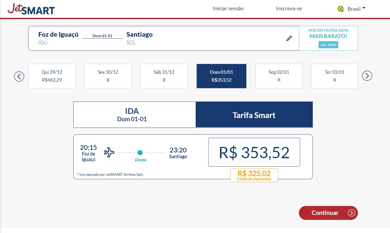This screenshot has width=390, height=233.
Task: Open Iniciar sessão link
Action: coord(228,9)
